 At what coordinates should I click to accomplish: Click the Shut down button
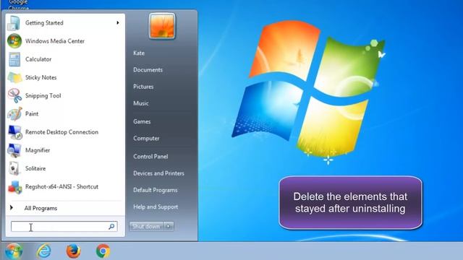tap(146, 226)
